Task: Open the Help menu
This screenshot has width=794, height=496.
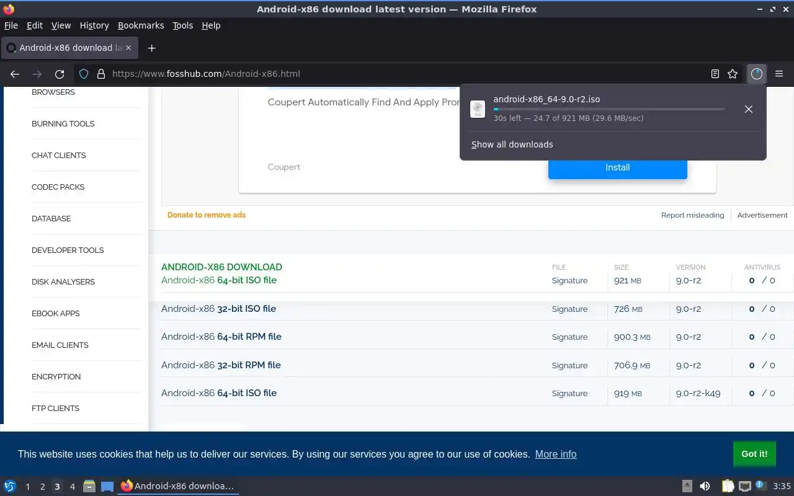Action: tap(211, 25)
